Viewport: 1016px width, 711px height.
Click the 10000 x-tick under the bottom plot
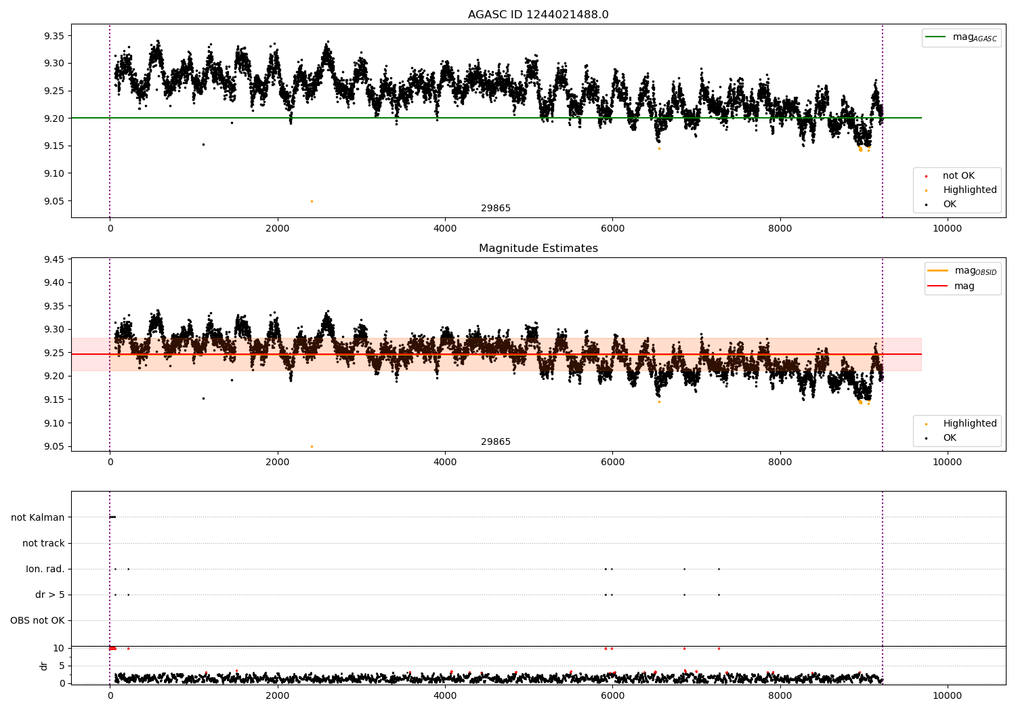coord(948,696)
